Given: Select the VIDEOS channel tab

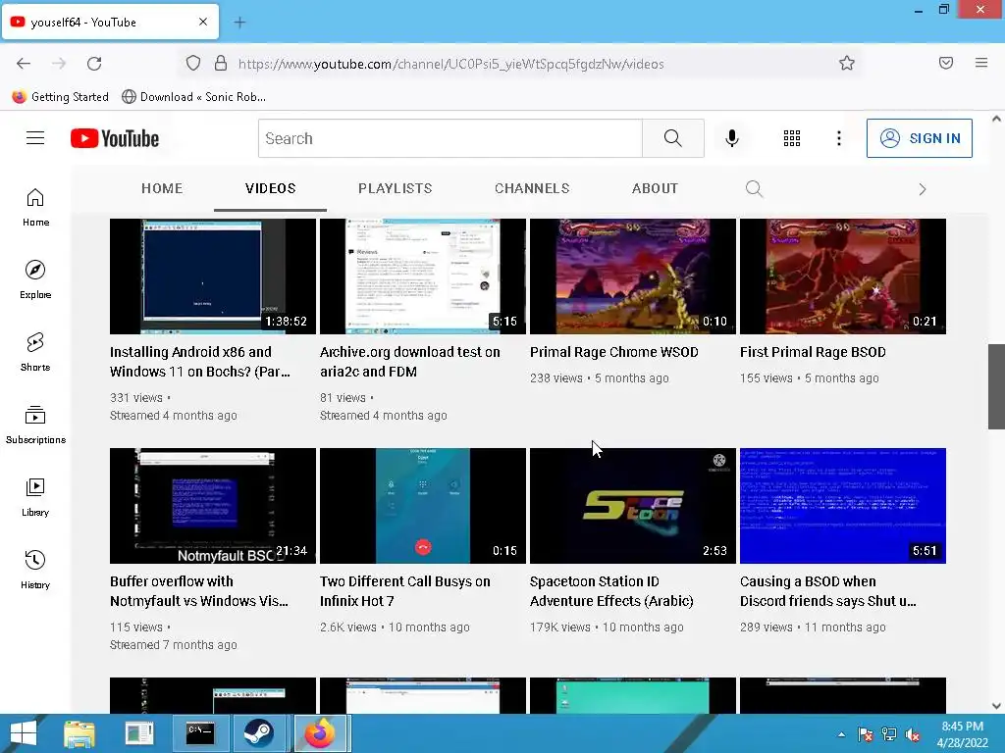Looking at the screenshot, I should (x=271, y=188).
